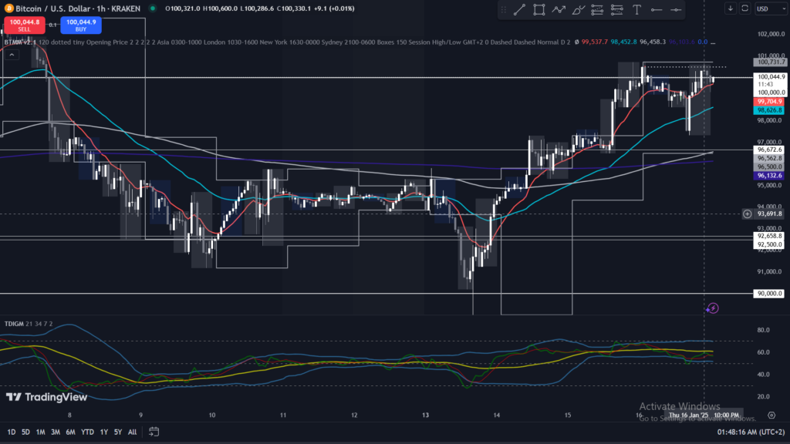Collapse the indicator legend with chevron
The image size is (790, 444).
(12, 54)
